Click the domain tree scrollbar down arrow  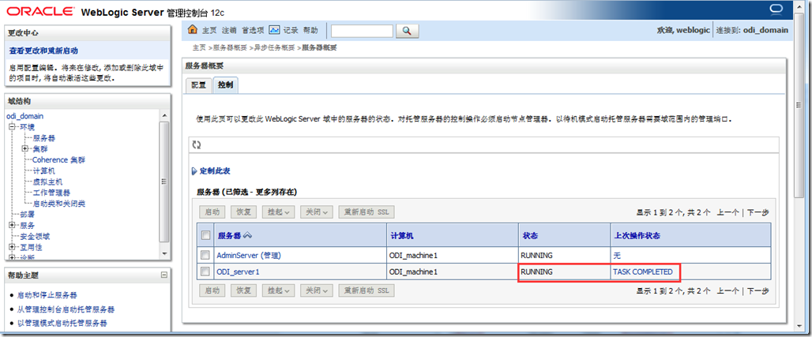[164, 253]
